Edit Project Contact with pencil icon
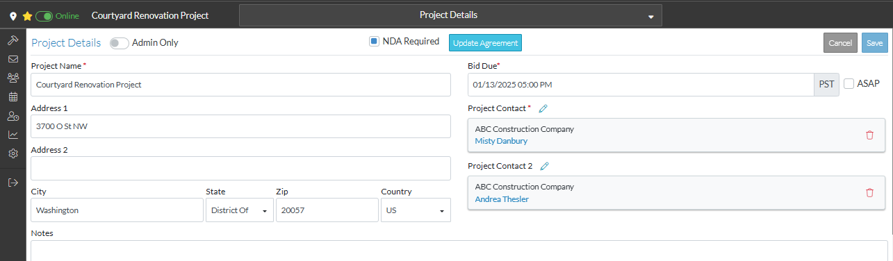 pyautogui.click(x=543, y=108)
